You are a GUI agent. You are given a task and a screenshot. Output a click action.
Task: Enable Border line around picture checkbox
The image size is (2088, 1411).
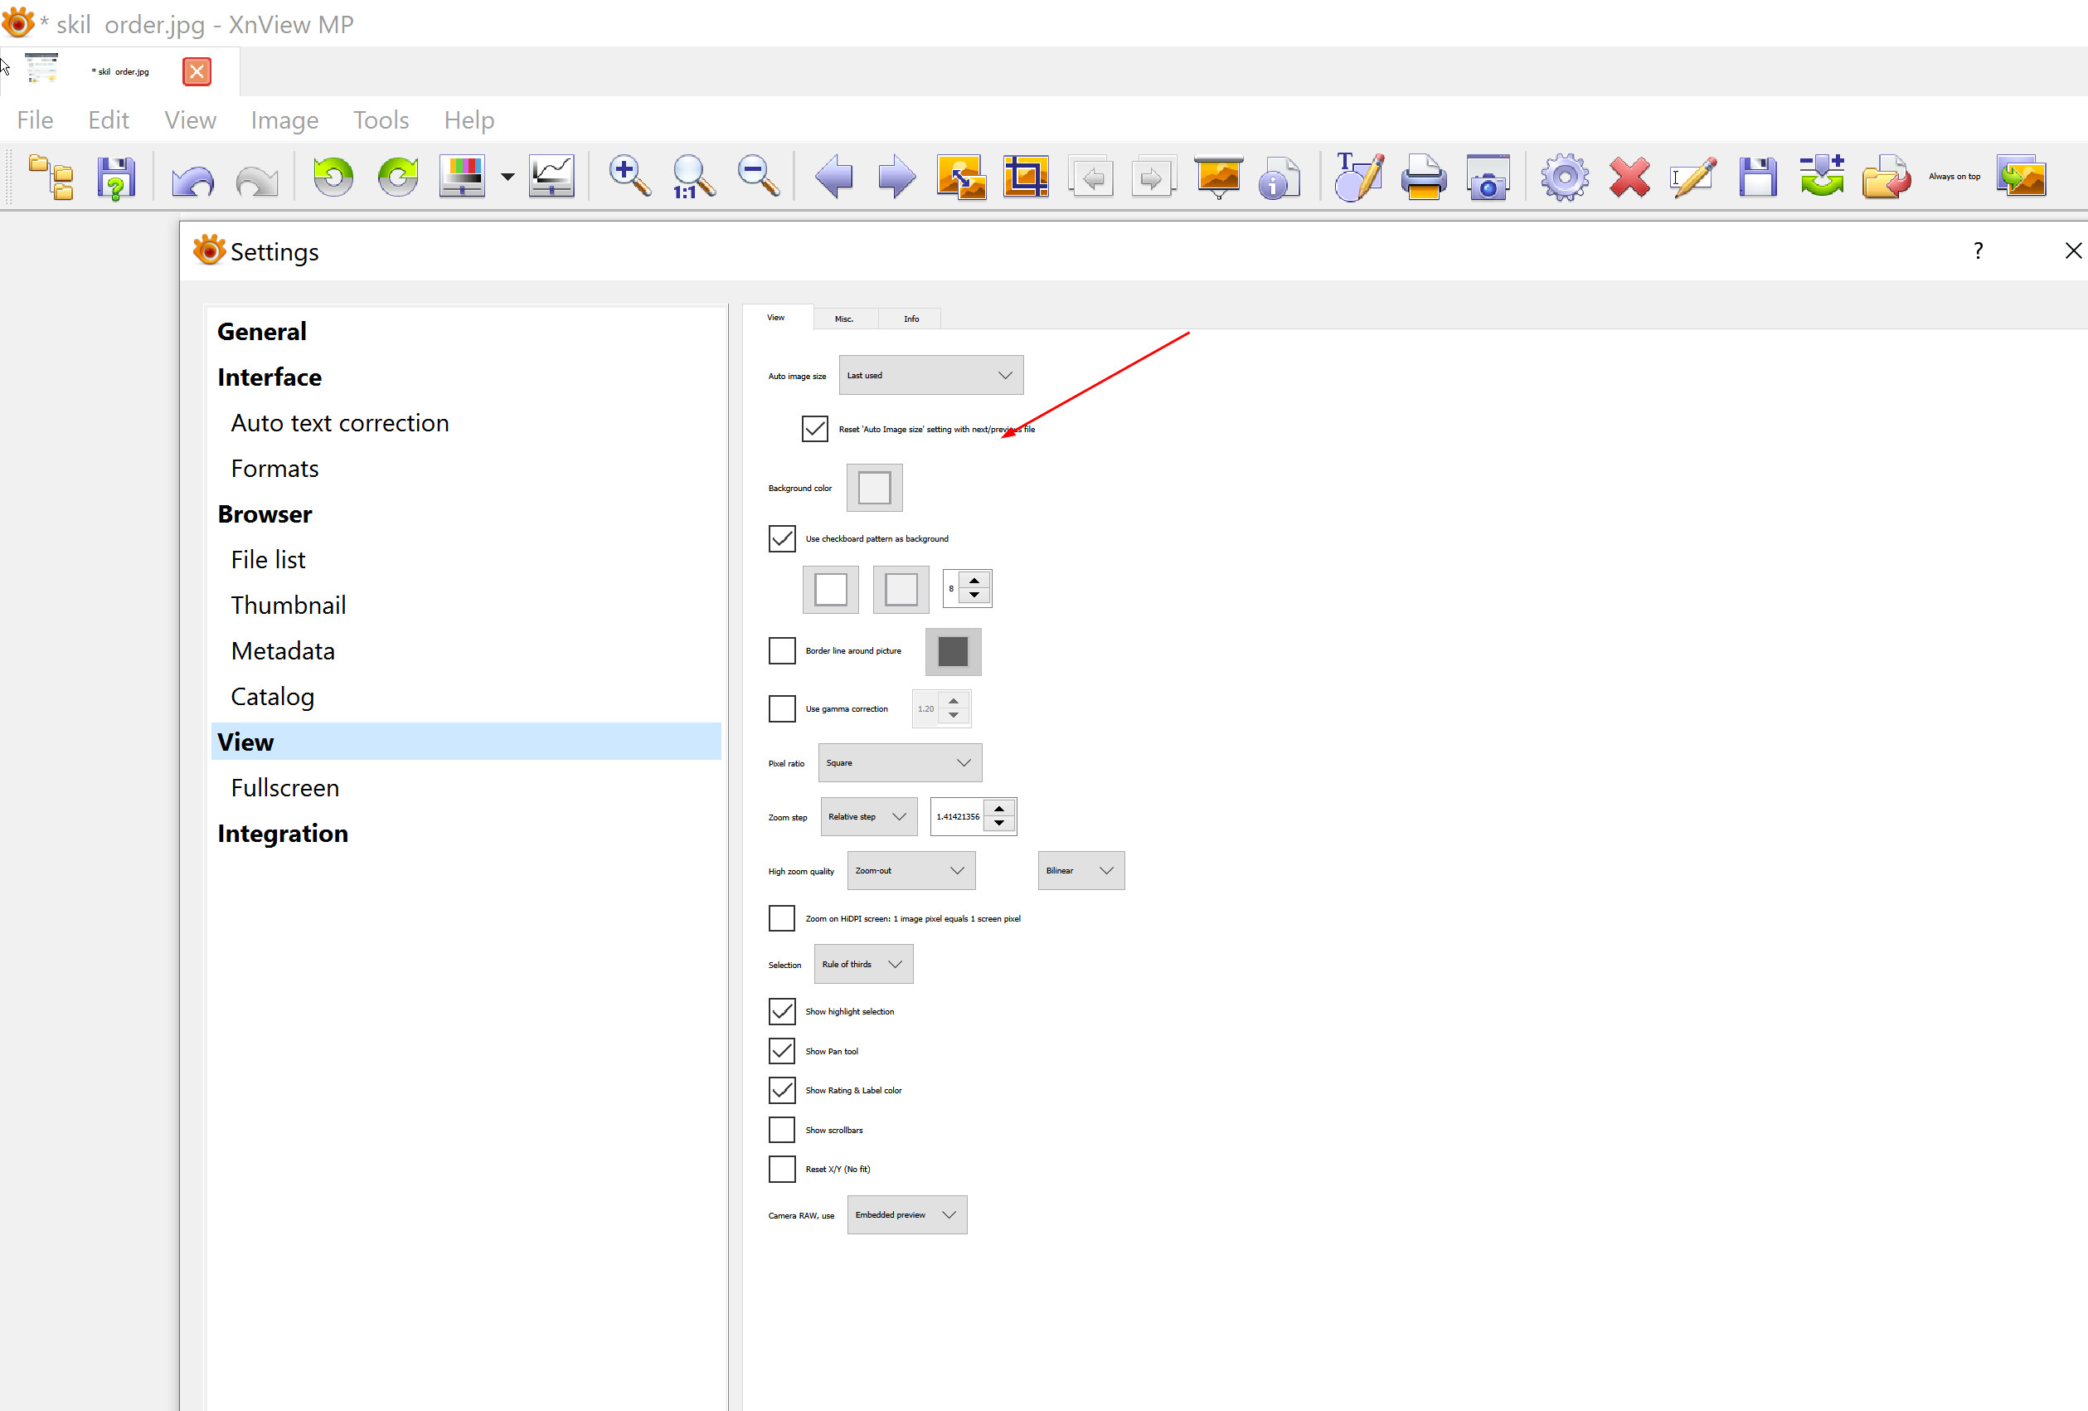coord(782,650)
